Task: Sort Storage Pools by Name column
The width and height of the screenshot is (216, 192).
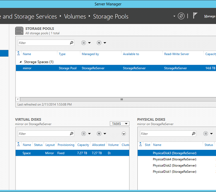Action: (x=27, y=54)
